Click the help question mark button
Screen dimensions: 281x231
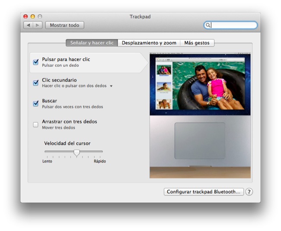click(249, 192)
